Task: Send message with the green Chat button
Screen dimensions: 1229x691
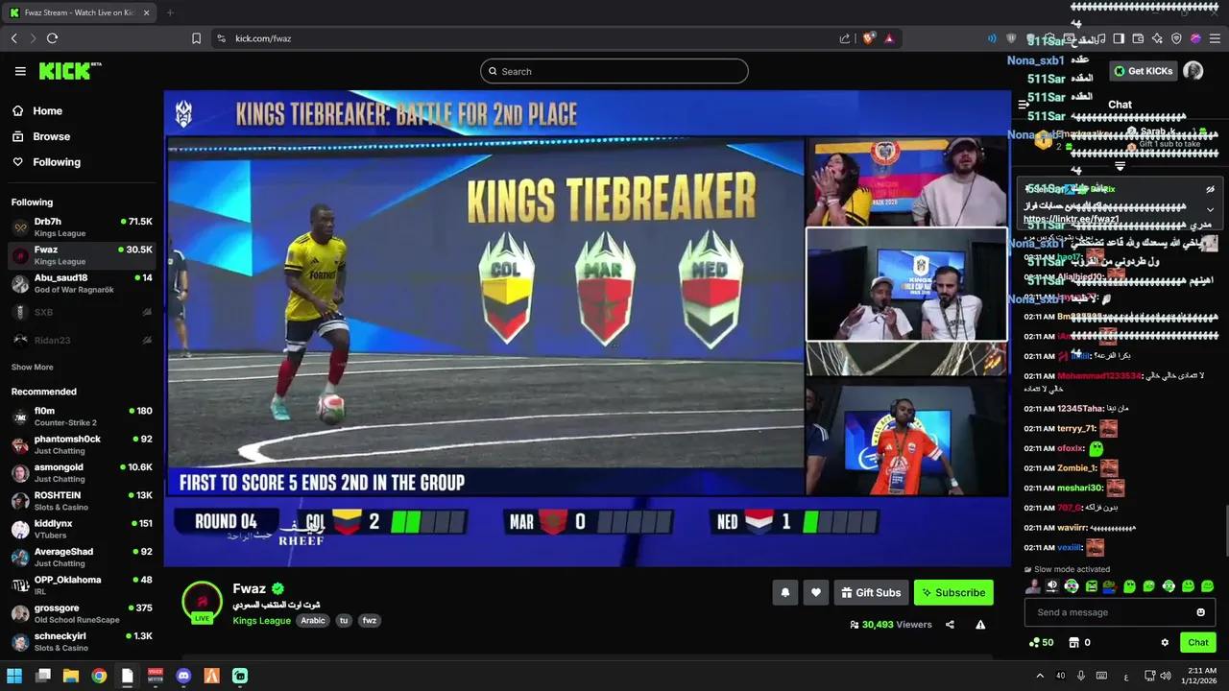Action: [1198, 643]
